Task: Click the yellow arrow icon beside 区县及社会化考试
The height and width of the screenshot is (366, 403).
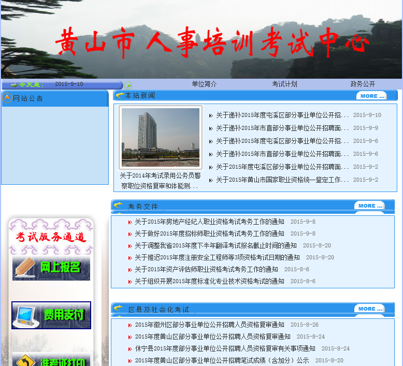Action: point(118,308)
